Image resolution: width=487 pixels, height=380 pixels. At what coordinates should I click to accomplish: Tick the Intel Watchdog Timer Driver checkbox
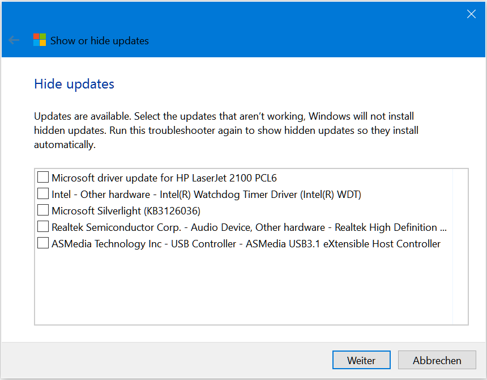43,193
